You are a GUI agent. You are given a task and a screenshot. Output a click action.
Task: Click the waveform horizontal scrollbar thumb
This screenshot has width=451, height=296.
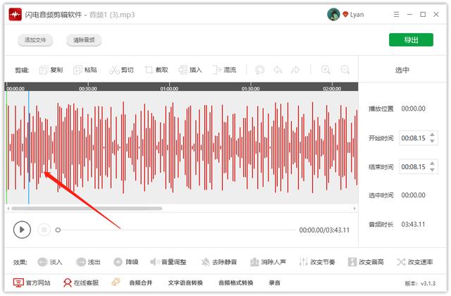(x=87, y=209)
